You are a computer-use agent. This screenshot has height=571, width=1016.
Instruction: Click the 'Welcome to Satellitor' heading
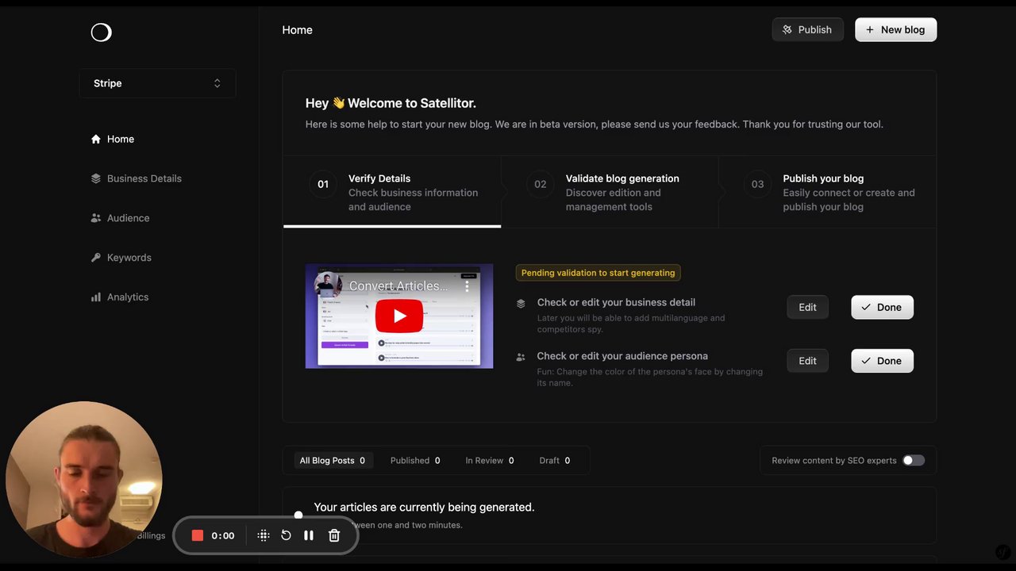point(391,103)
